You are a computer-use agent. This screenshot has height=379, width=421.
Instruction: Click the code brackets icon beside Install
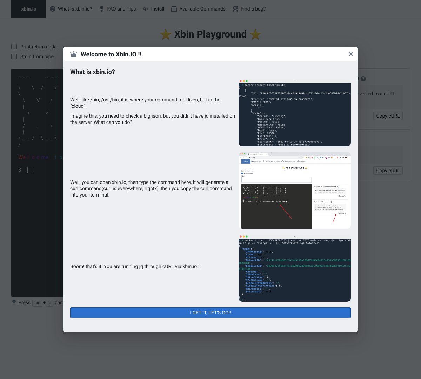coord(146,9)
